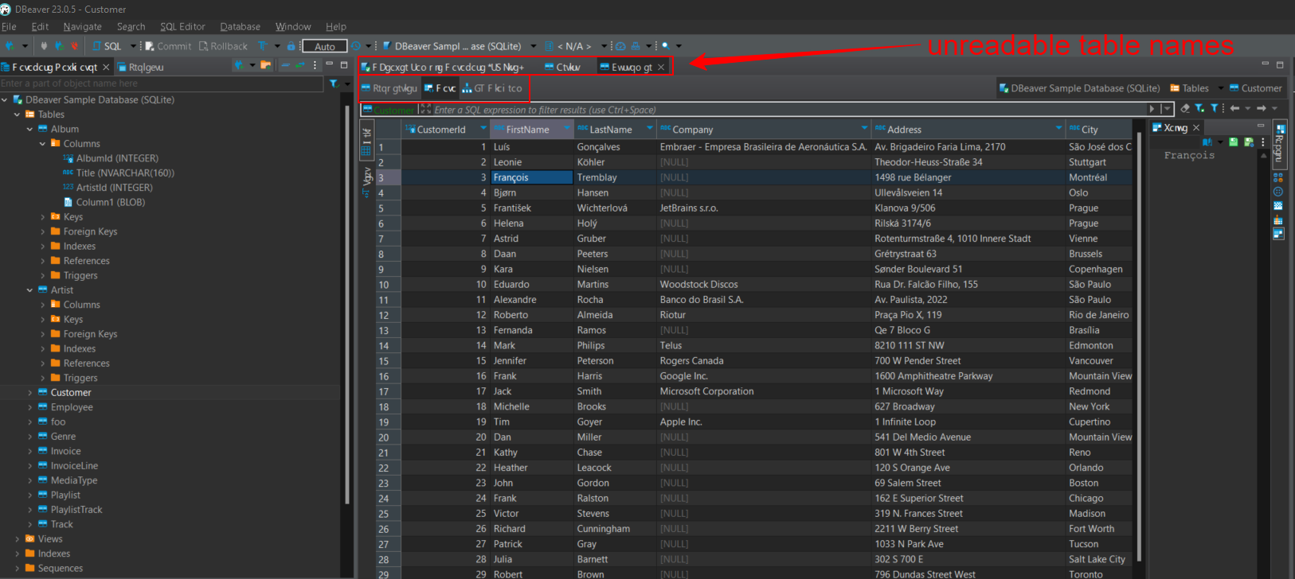1295x579 pixels.
Task: Open the SQL editor button
Action: tap(107, 46)
